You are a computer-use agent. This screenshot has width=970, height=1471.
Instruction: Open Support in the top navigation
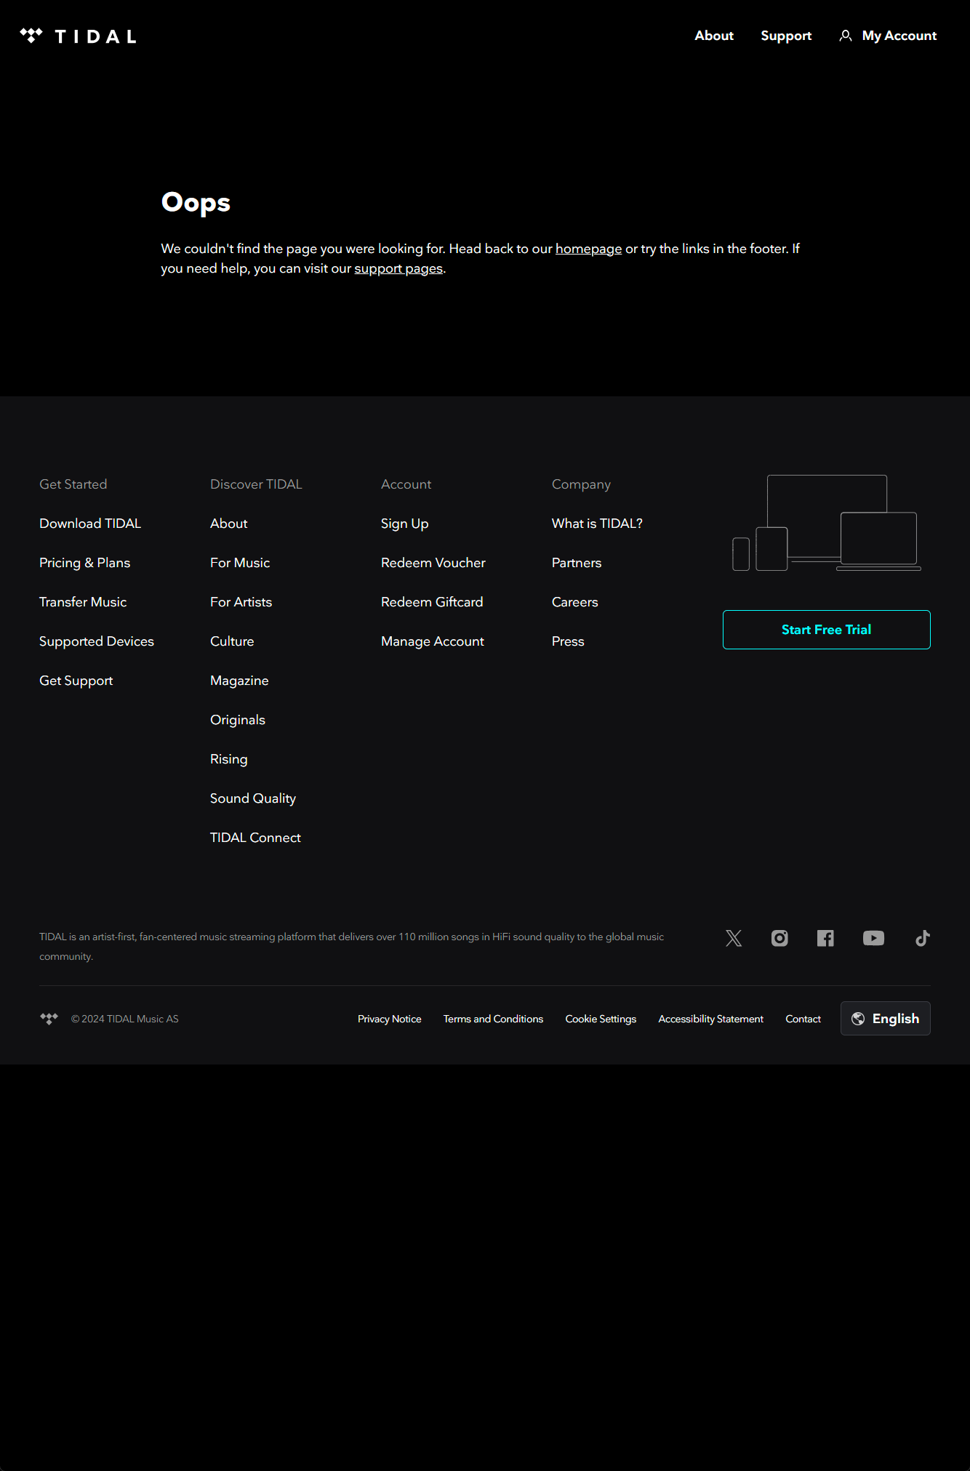click(786, 36)
